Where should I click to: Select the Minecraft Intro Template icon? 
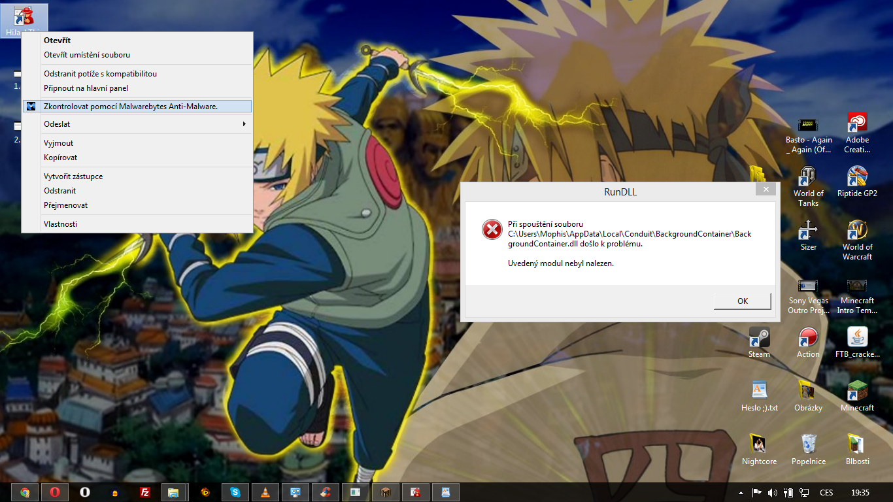pyautogui.click(x=857, y=295)
